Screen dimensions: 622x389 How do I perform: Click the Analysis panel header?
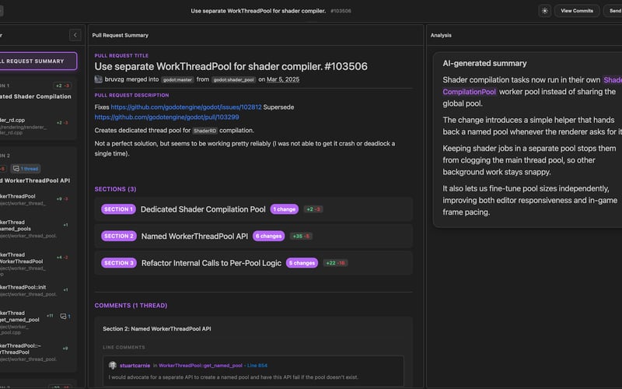441,35
